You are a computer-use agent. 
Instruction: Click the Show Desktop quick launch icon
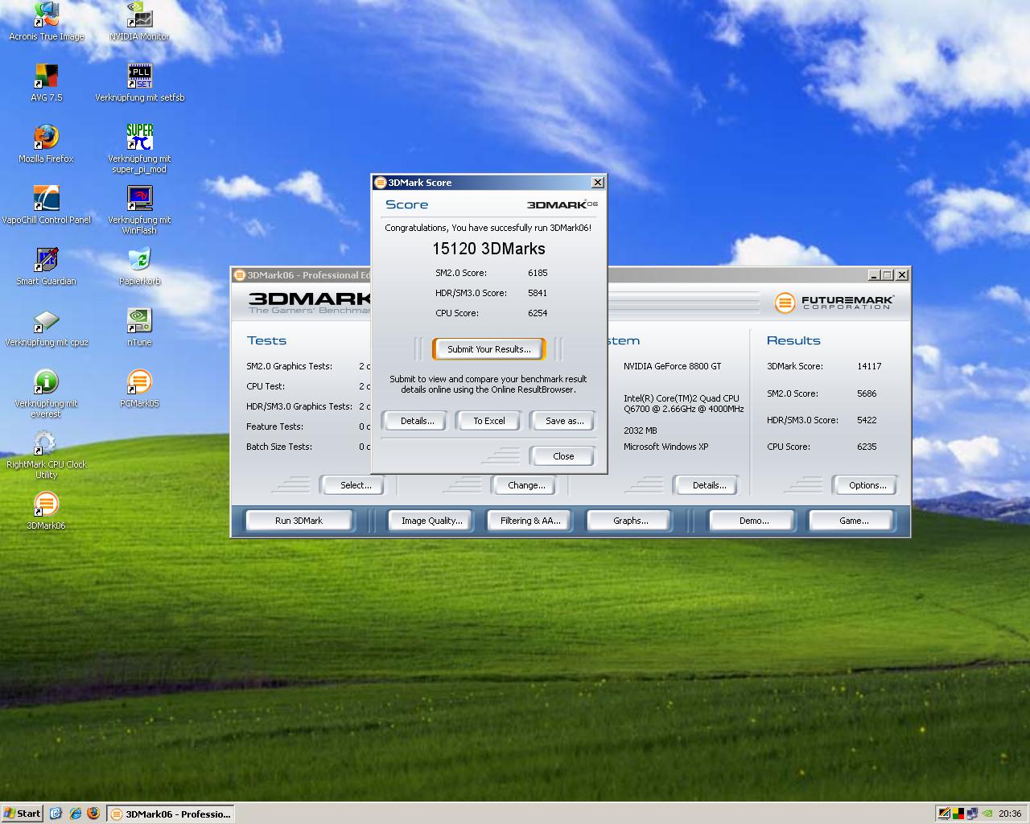coord(56,814)
